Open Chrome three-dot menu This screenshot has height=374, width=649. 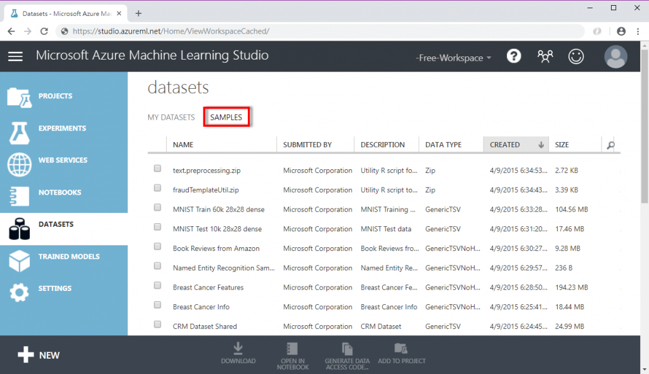click(x=638, y=31)
